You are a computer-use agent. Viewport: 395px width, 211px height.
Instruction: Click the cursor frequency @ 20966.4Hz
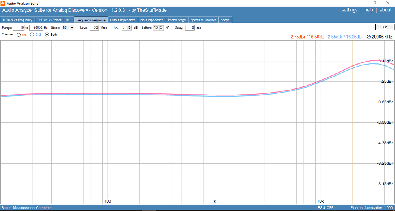[379, 37]
